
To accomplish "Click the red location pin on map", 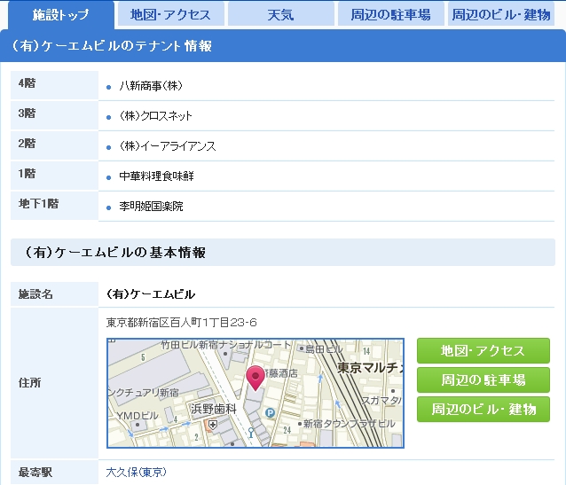I will pos(255,378).
